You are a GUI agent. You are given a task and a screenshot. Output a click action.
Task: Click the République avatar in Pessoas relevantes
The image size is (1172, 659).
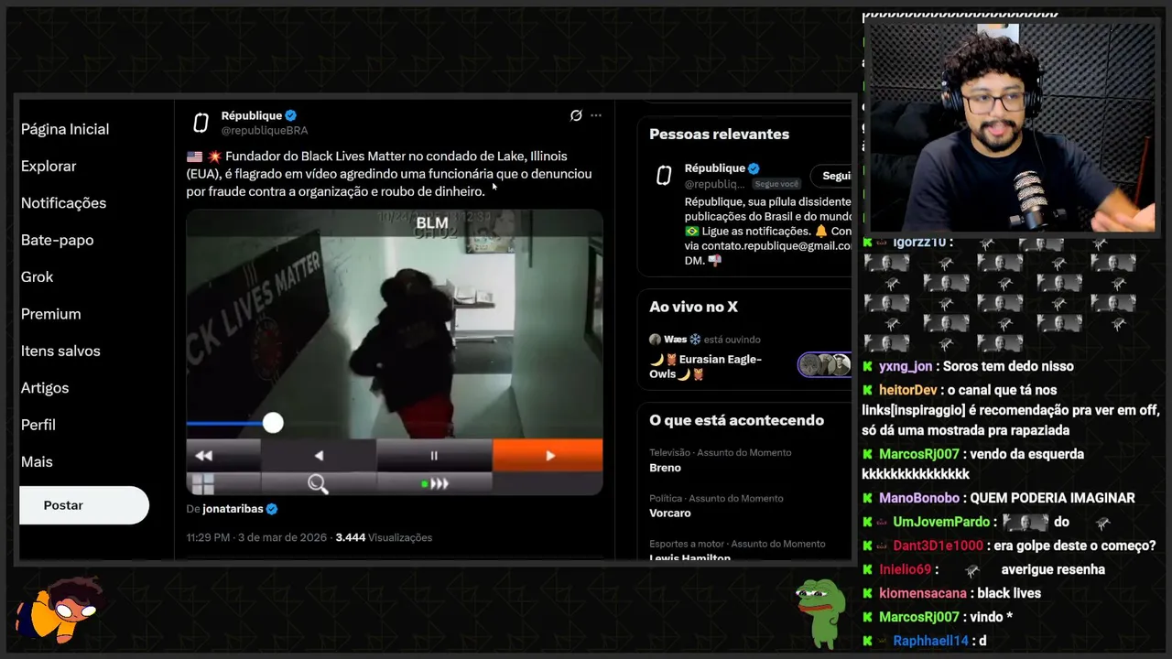664,176
